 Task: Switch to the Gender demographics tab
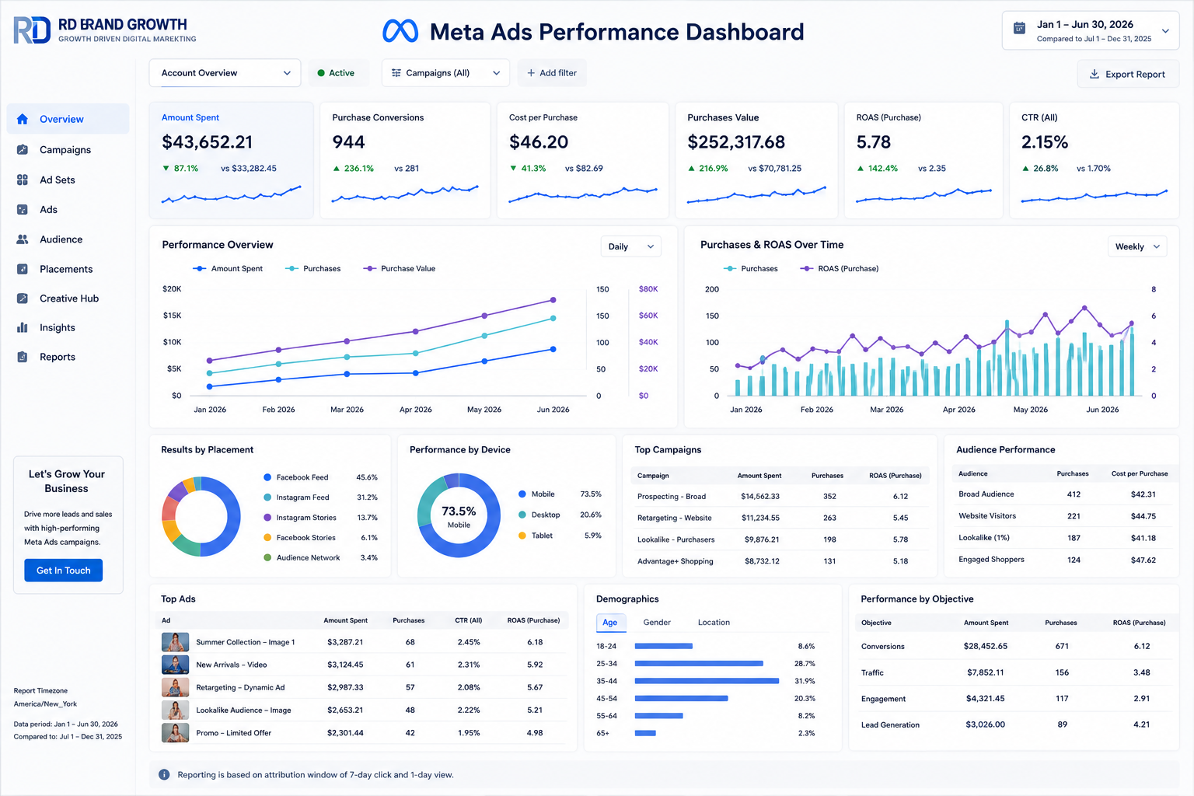(657, 622)
